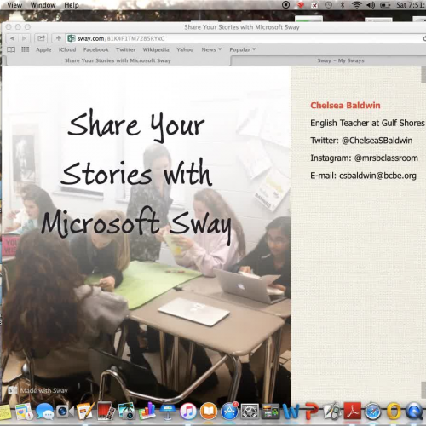
Task: Open Adobe Acrobat from the Dock
Action: point(353,411)
